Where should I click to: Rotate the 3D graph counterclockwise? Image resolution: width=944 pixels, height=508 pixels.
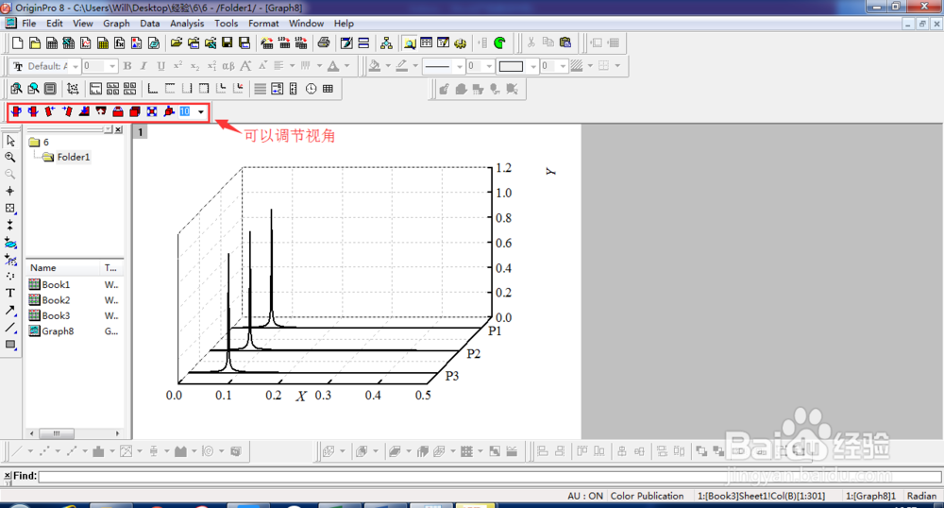16,111
